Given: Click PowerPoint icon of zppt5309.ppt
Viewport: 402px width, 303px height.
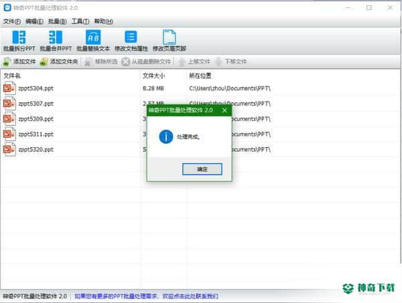Looking at the screenshot, I should coord(9,119).
